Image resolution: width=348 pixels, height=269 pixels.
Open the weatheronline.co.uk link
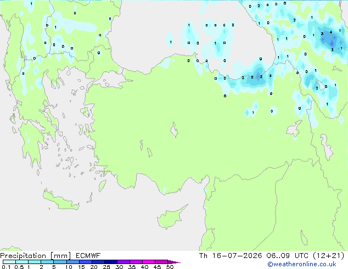tap(302, 264)
